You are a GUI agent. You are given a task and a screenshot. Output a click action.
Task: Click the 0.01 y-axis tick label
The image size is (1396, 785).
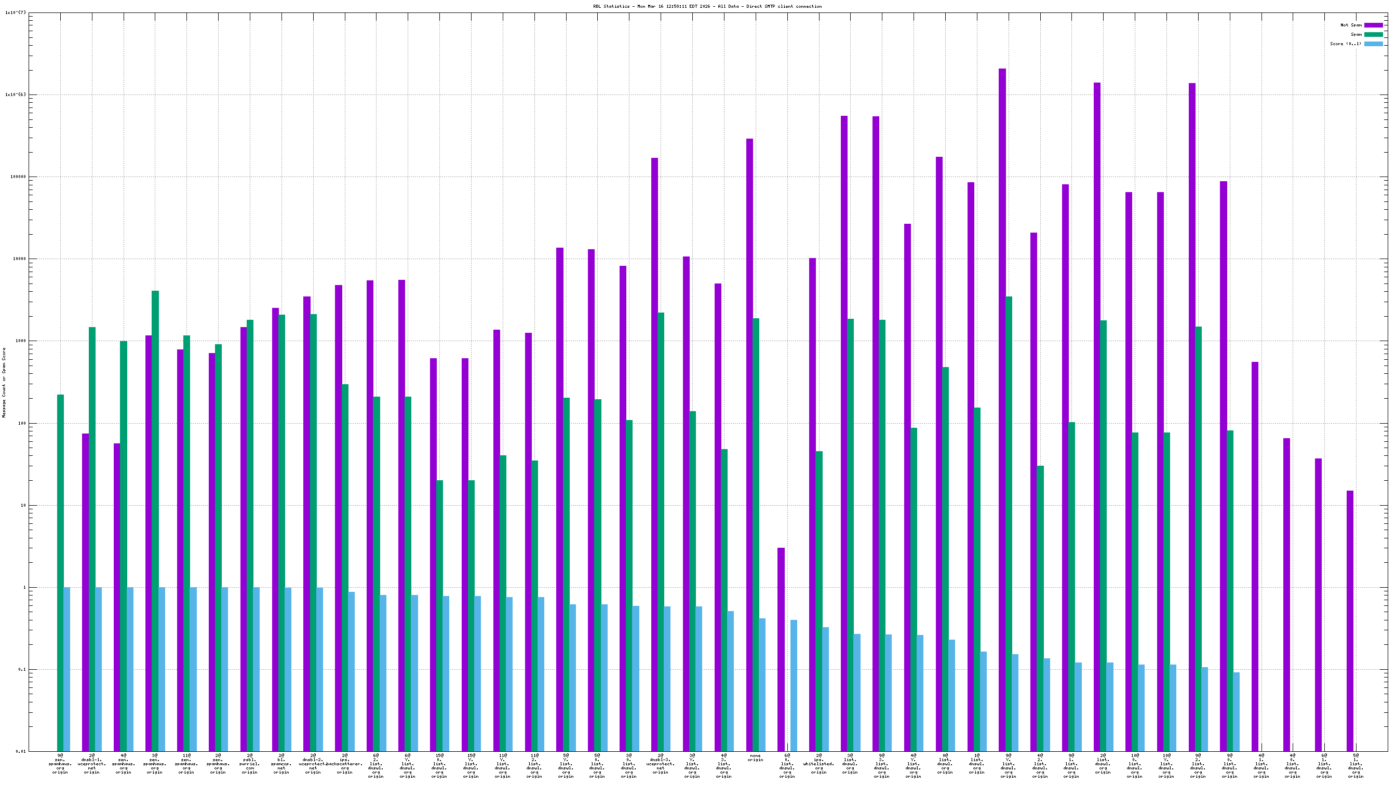click(21, 751)
